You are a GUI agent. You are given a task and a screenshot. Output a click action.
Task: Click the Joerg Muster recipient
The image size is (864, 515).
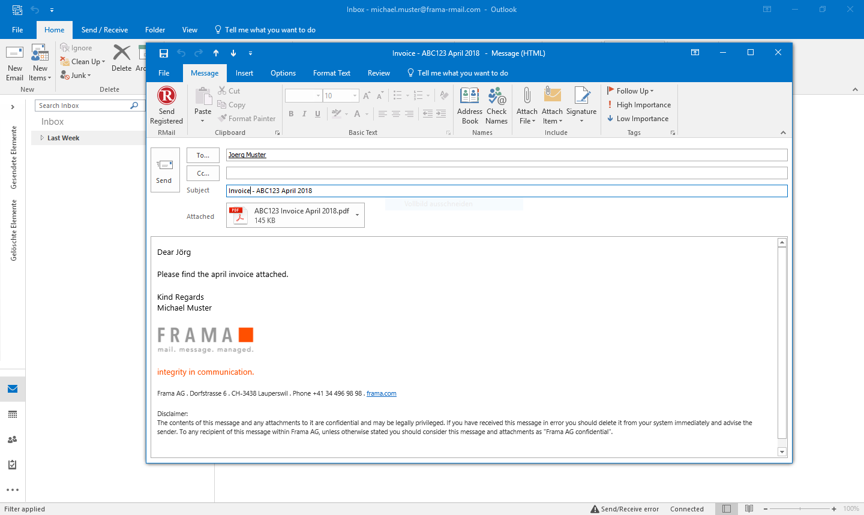247,155
